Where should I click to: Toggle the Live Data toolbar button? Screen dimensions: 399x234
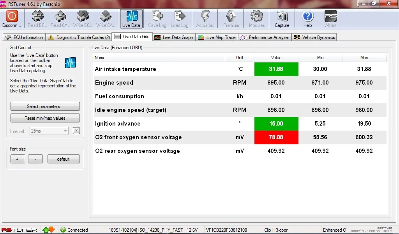(x=131, y=19)
